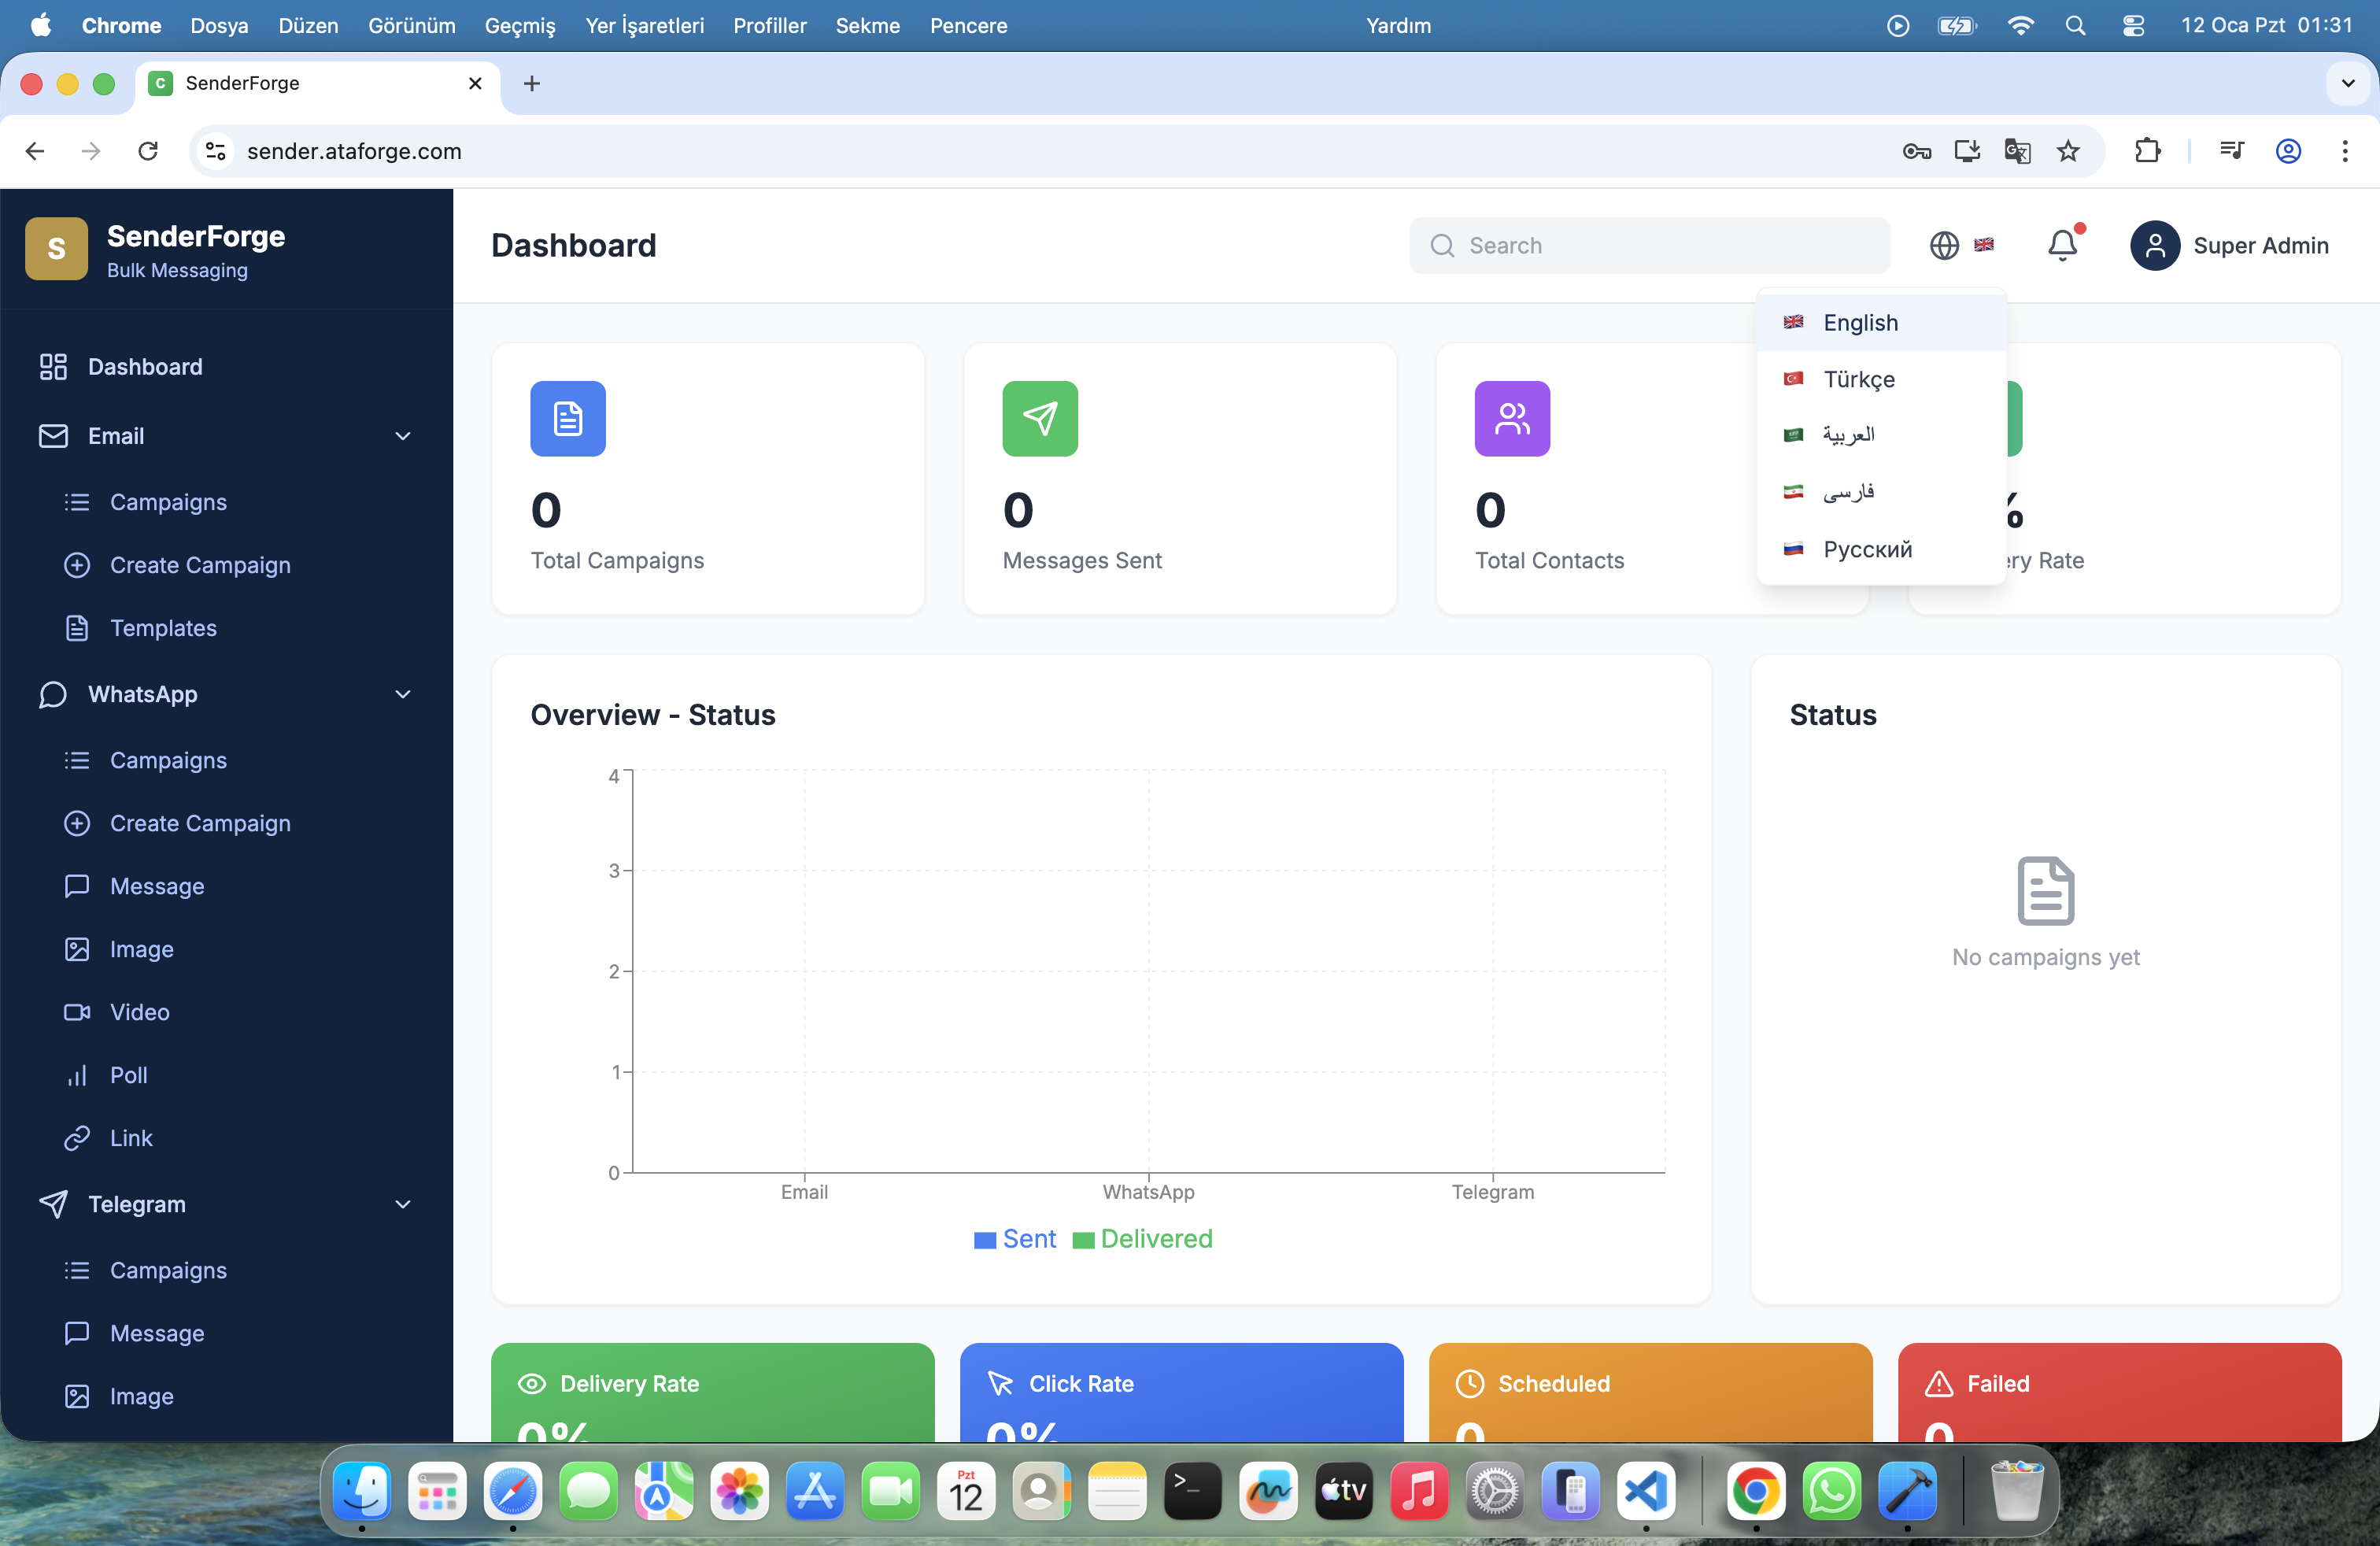Click the notification bell icon

[x=2062, y=245]
